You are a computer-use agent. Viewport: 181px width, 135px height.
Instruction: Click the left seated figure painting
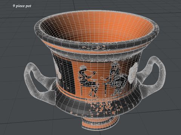tap(88, 81)
